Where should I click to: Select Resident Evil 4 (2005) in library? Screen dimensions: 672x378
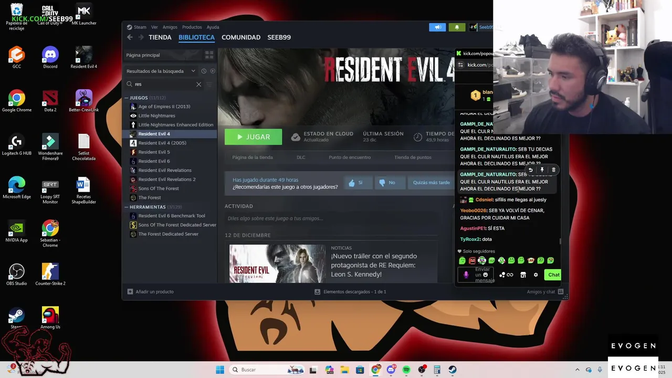click(x=170, y=143)
